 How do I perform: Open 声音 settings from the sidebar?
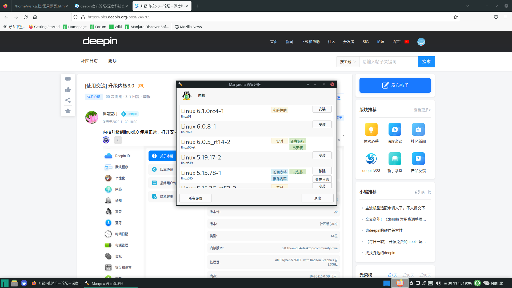[118, 211]
